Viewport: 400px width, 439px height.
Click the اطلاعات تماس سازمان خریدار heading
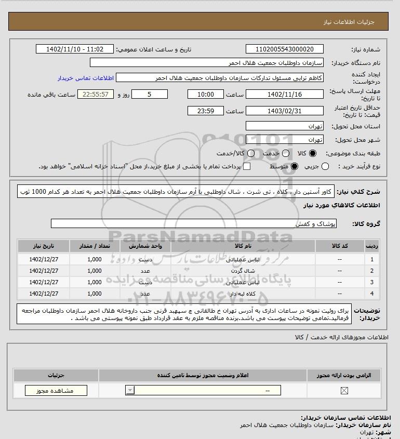click(345, 418)
